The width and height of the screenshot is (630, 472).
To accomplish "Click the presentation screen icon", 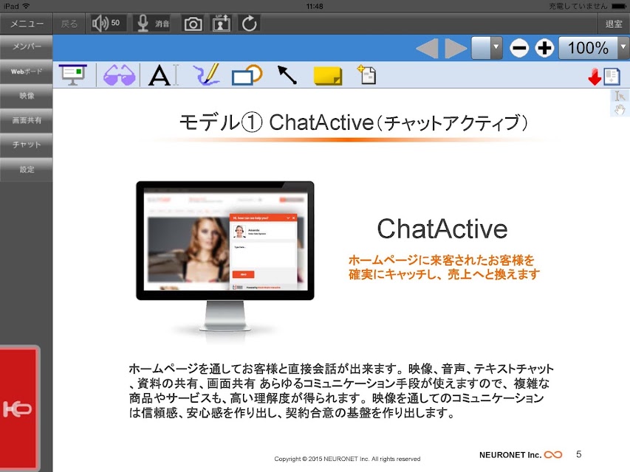I will click(x=72, y=74).
